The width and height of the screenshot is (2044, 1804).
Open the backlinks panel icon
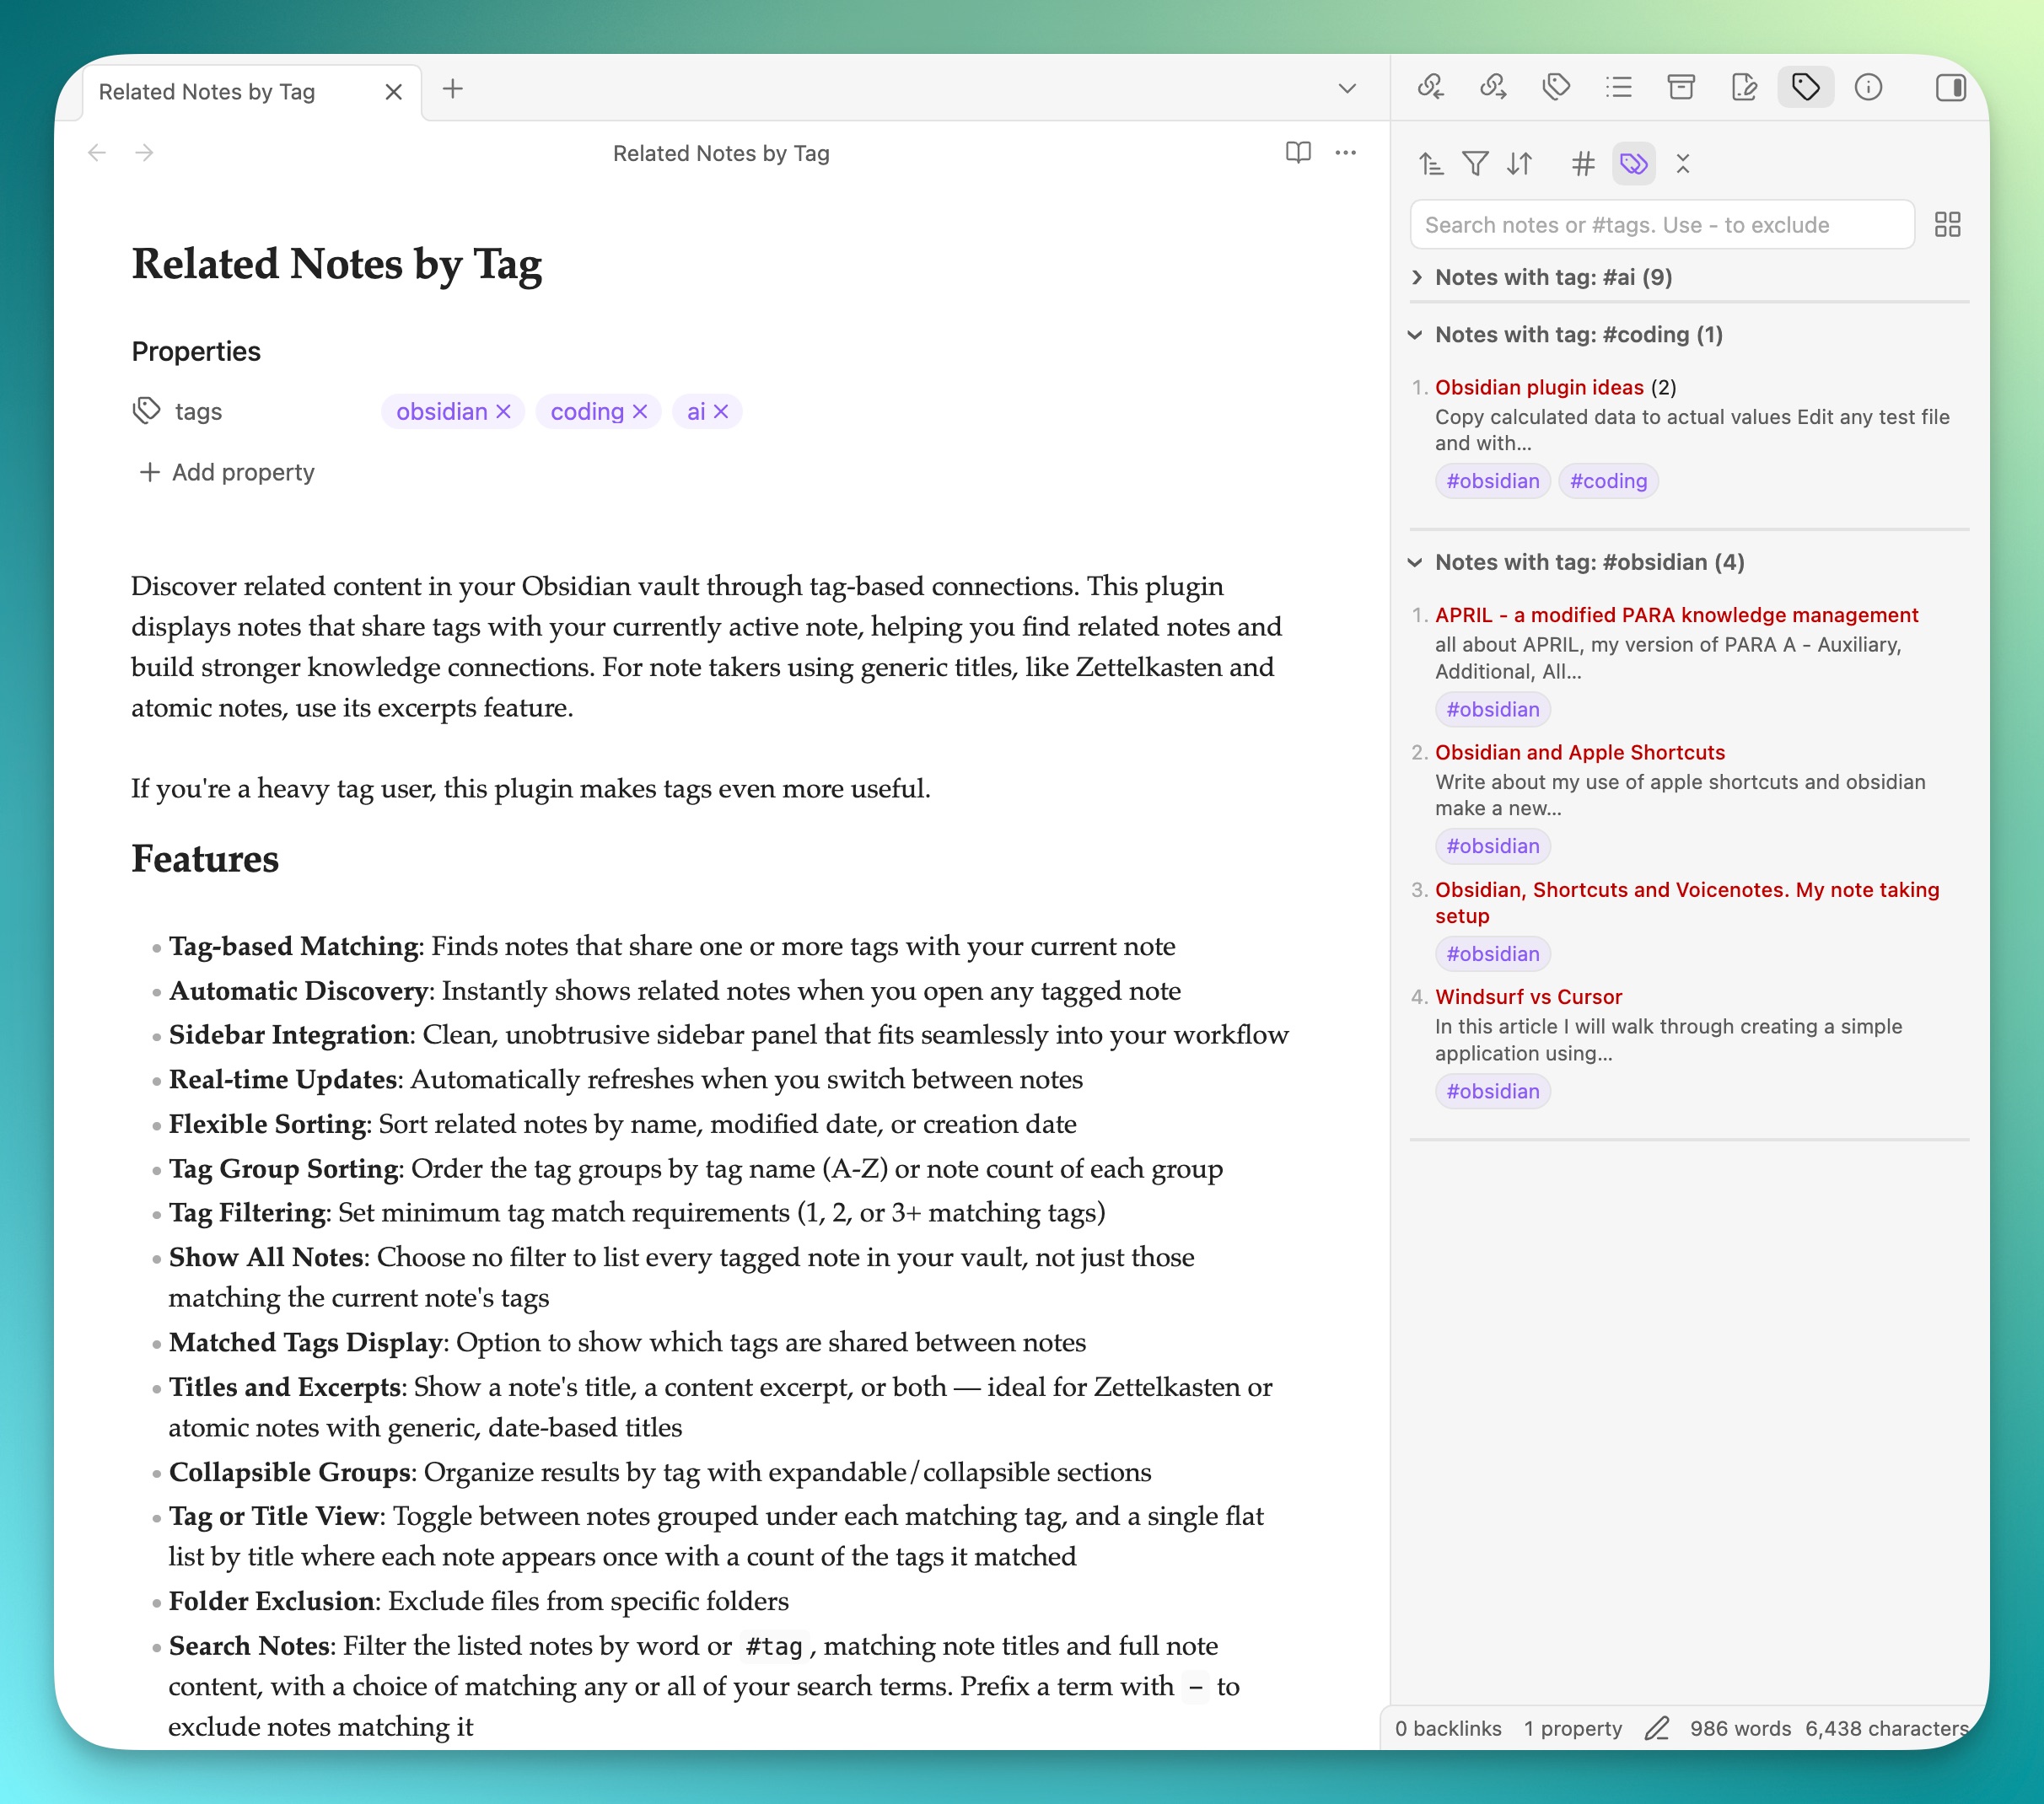(1430, 88)
